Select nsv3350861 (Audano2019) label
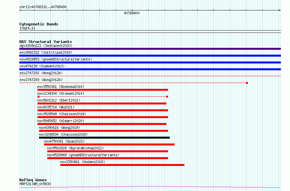The image size is (290, 191). click(x=82, y=162)
